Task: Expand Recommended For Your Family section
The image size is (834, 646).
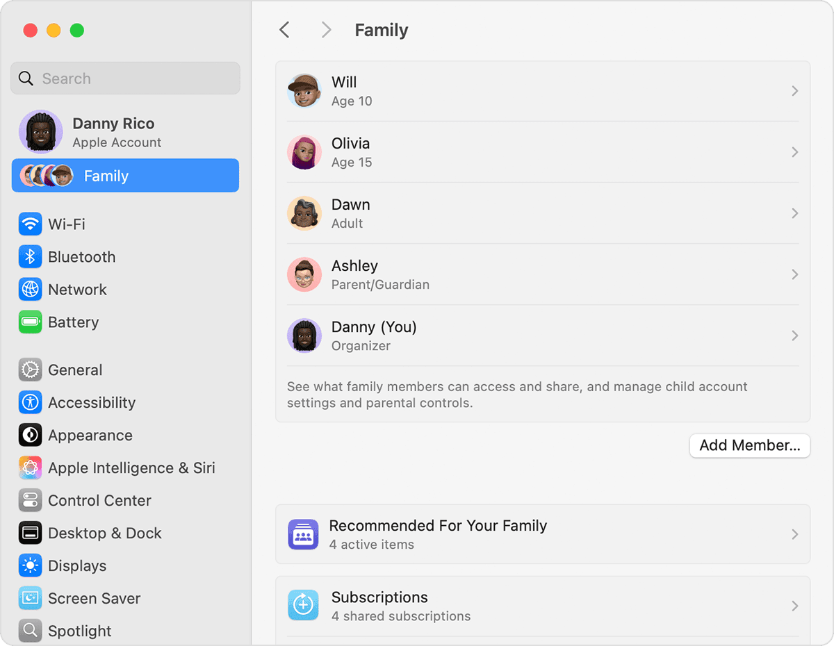Action: [x=794, y=534]
